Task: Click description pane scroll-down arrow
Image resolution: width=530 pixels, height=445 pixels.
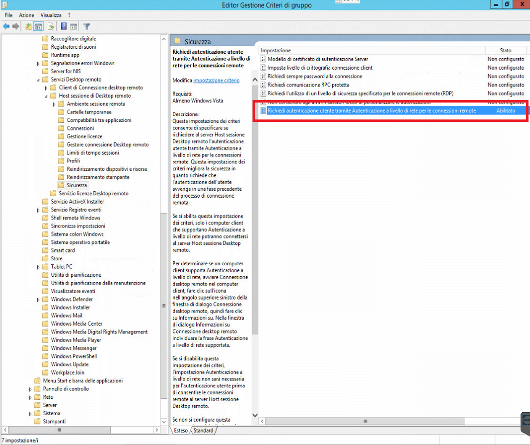Action: point(255,415)
